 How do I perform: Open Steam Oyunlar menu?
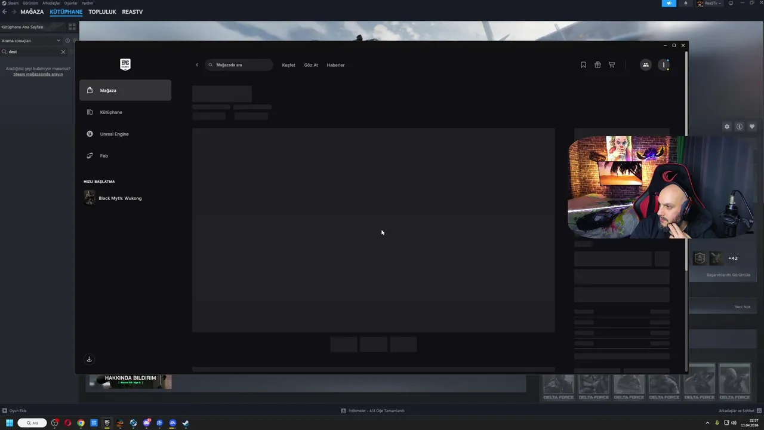pos(70,3)
